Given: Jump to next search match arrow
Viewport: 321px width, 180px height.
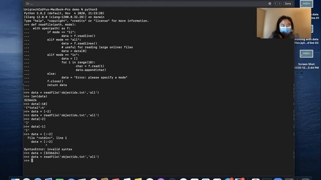Looking at the screenshot, I should [279, 3].
